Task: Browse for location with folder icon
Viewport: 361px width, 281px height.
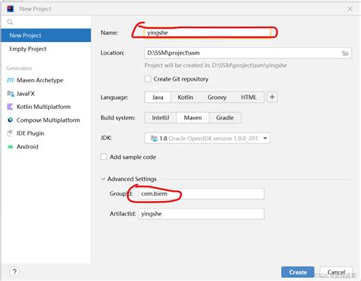Action: (x=345, y=53)
